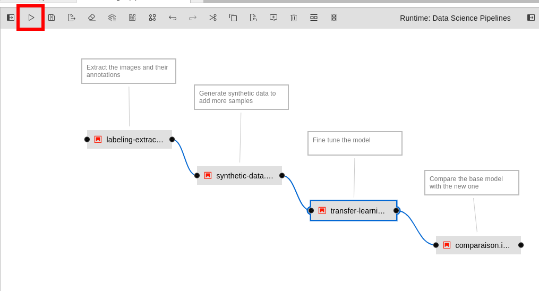Copy the selected node
Screen dimensions: 539x291
click(233, 18)
